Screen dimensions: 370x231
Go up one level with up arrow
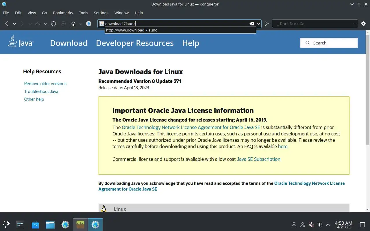[38, 24]
